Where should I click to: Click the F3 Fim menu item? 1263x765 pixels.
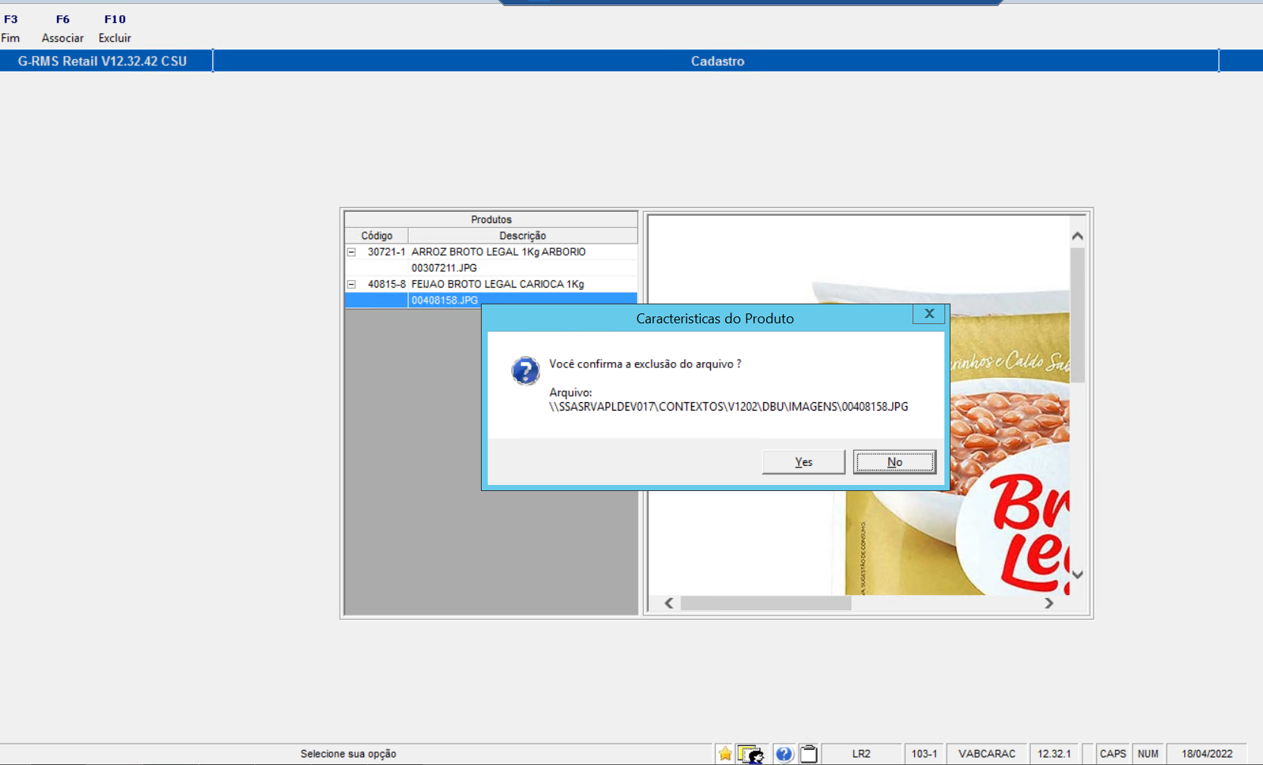(x=11, y=28)
